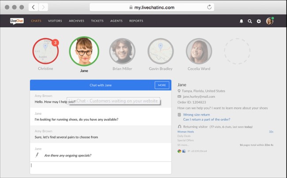Open the Wrong size return ticket link

click(196, 115)
